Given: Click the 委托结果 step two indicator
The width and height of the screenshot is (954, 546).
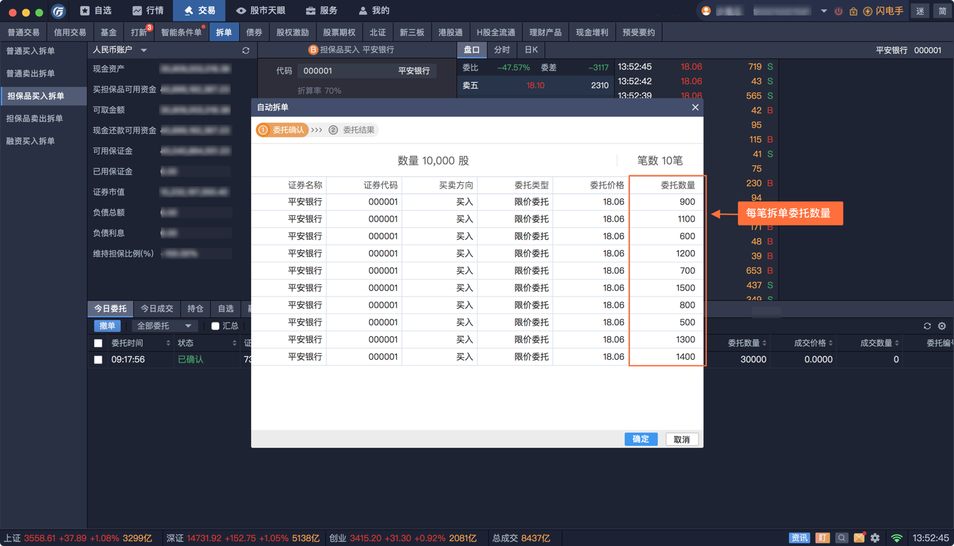Looking at the screenshot, I should [352, 130].
